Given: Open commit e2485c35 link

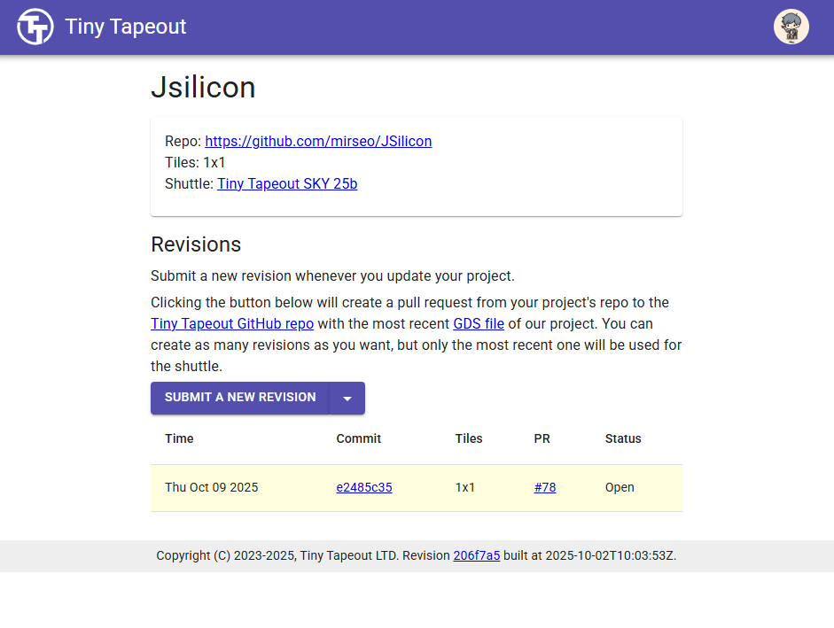Looking at the screenshot, I should (363, 487).
